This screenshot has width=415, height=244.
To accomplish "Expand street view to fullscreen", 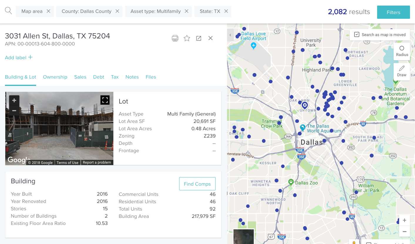I will pyautogui.click(x=105, y=100).
